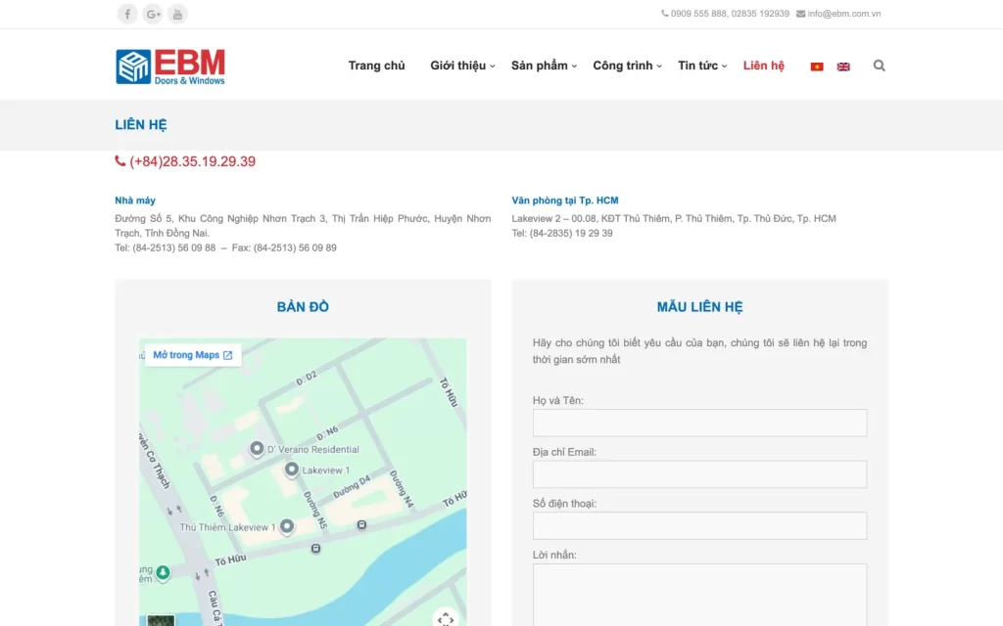This screenshot has width=1003, height=626.
Task: Open the Google Plus social icon
Action: 152,14
